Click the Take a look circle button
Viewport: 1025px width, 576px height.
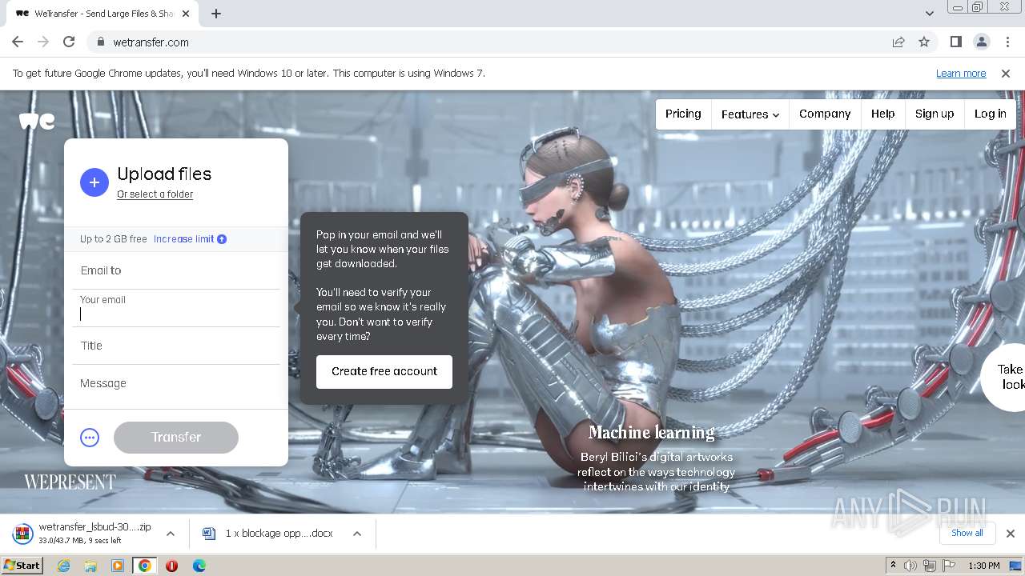[1003, 378]
